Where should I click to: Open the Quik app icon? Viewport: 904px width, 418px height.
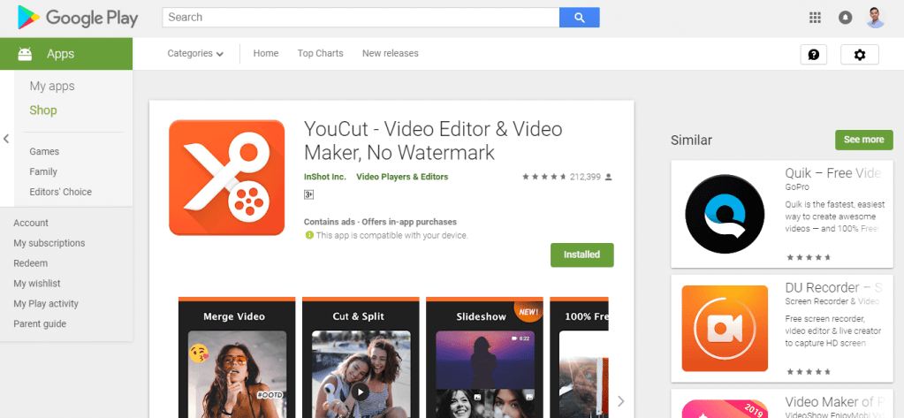tap(725, 214)
